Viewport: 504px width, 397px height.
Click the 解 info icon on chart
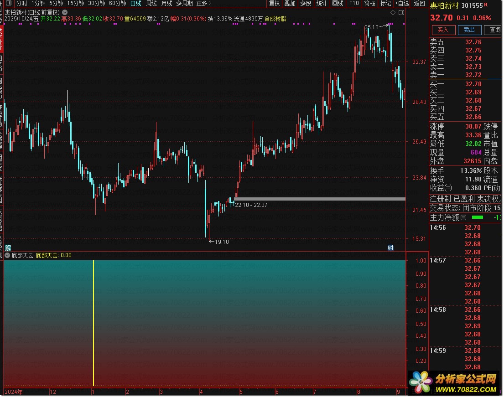[8, 247]
